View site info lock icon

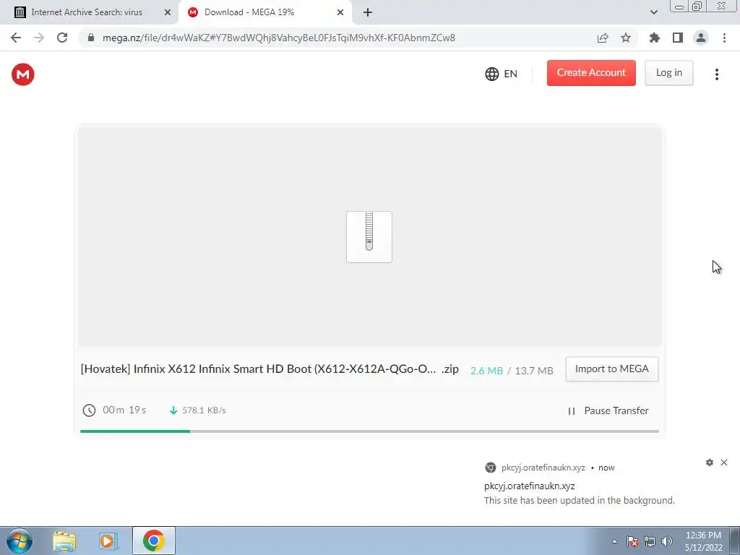[91, 38]
